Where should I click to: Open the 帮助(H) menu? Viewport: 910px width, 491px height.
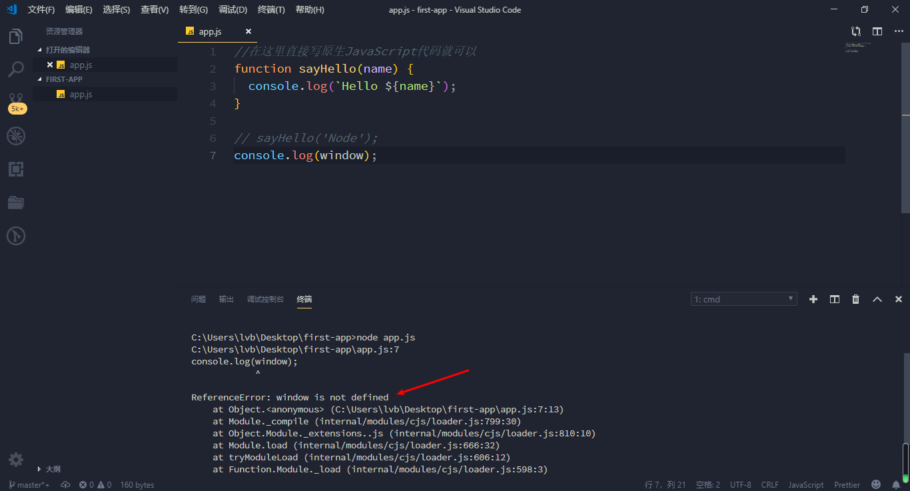click(x=310, y=9)
